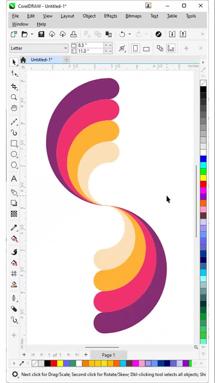This screenshot has width=215, height=383.
Task: Select the Transparency checkerboard tool
Action: click(x=14, y=214)
